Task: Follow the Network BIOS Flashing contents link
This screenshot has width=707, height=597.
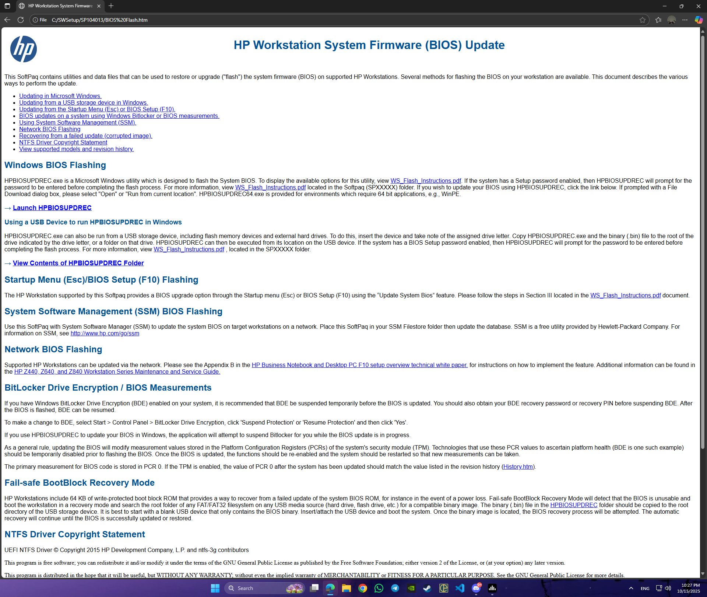Action: click(x=50, y=129)
